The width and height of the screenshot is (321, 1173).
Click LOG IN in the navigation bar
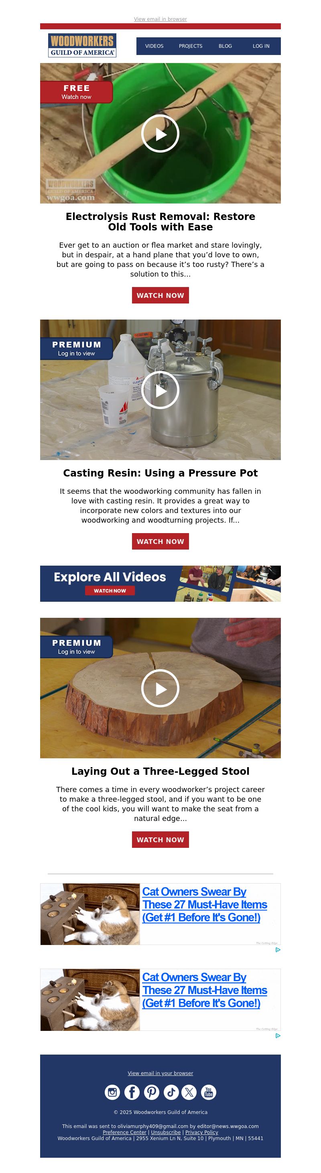coord(261,46)
